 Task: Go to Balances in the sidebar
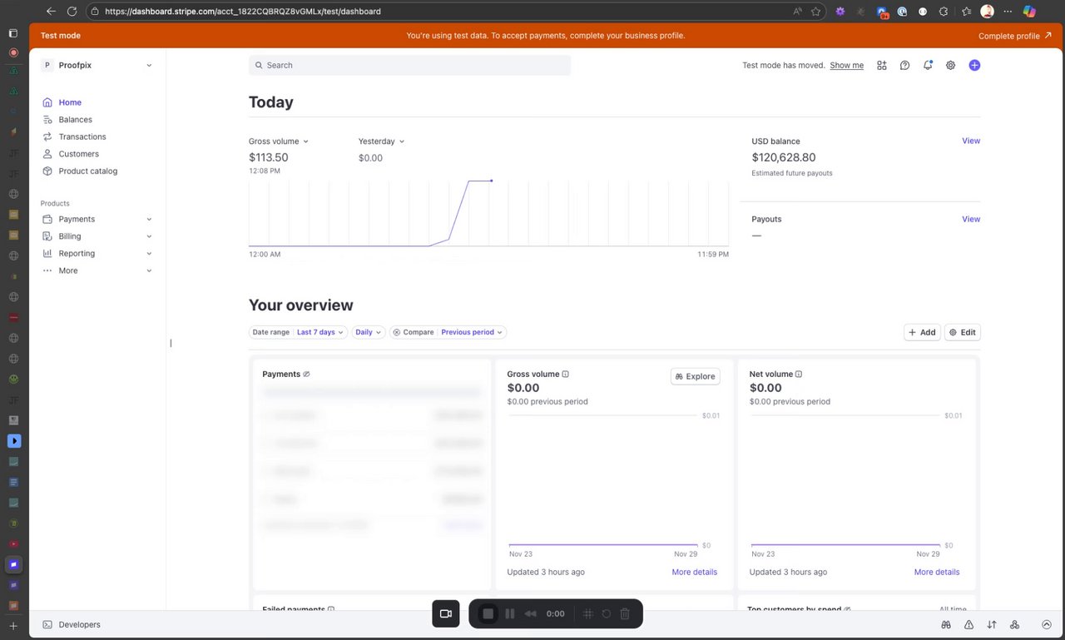pyautogui.click(x=75, y=120)
